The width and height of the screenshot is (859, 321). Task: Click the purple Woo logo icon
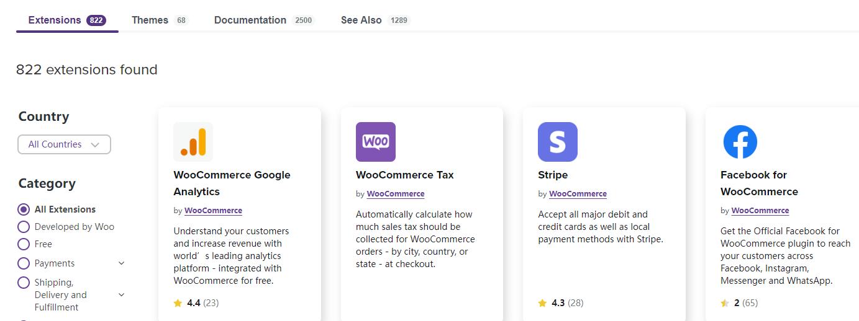pos(376,142)
